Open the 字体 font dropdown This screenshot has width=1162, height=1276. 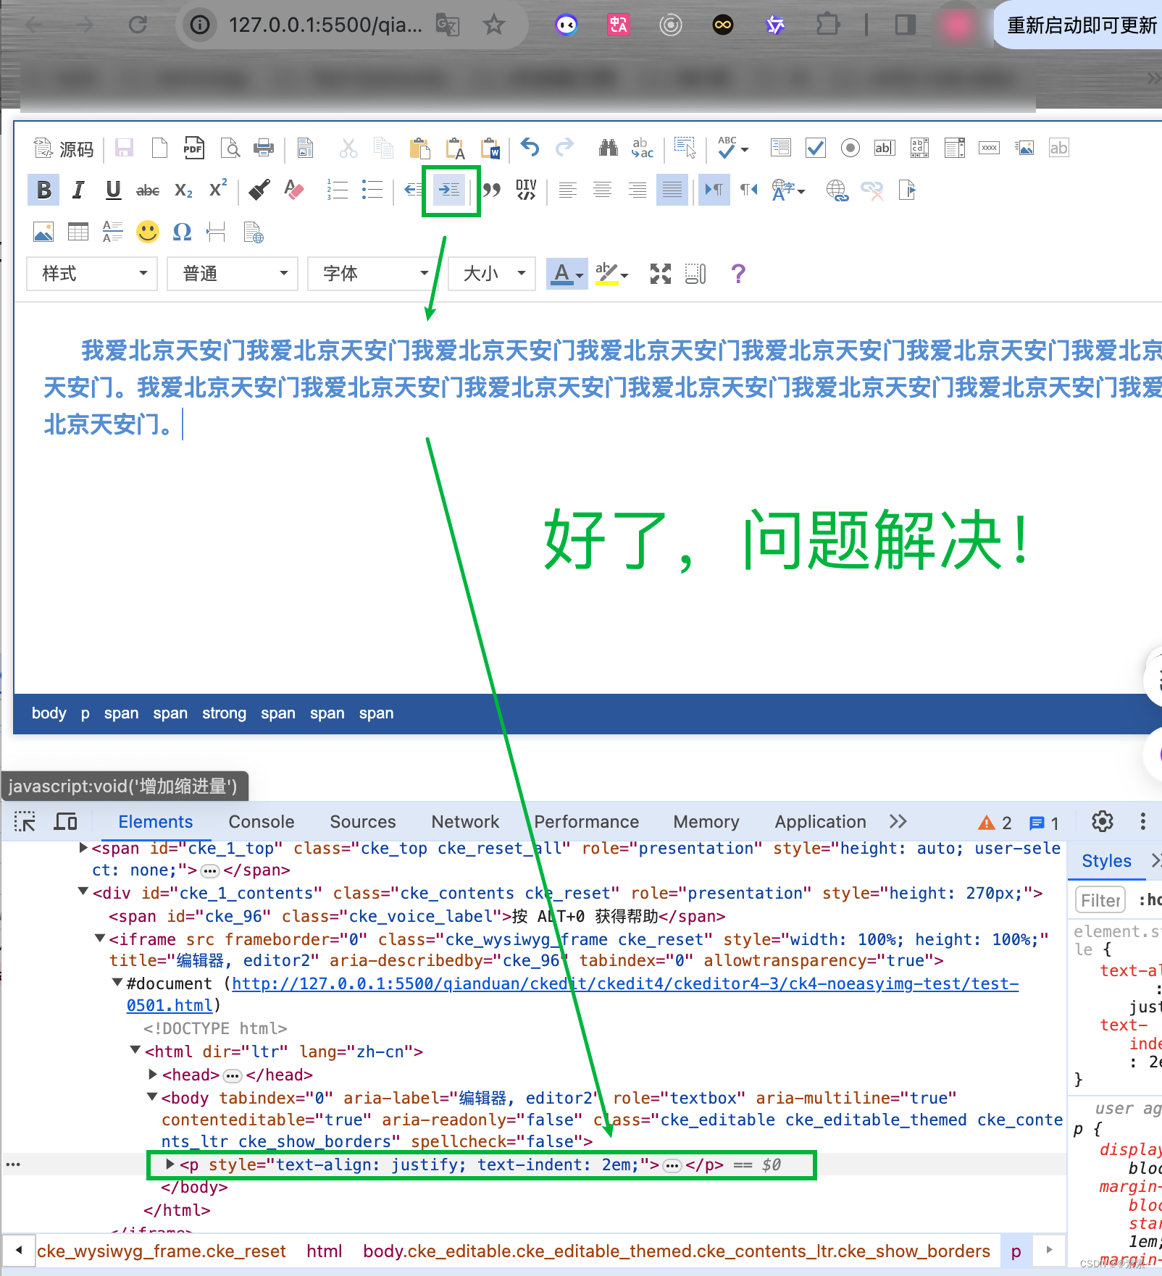[x=373, y=274]
